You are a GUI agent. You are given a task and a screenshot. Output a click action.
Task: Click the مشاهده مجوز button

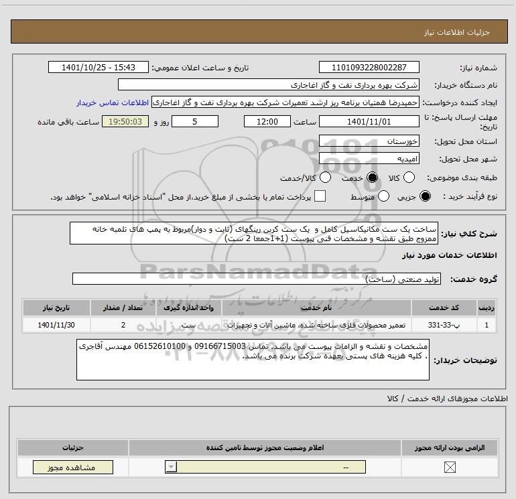coord(73,468)
